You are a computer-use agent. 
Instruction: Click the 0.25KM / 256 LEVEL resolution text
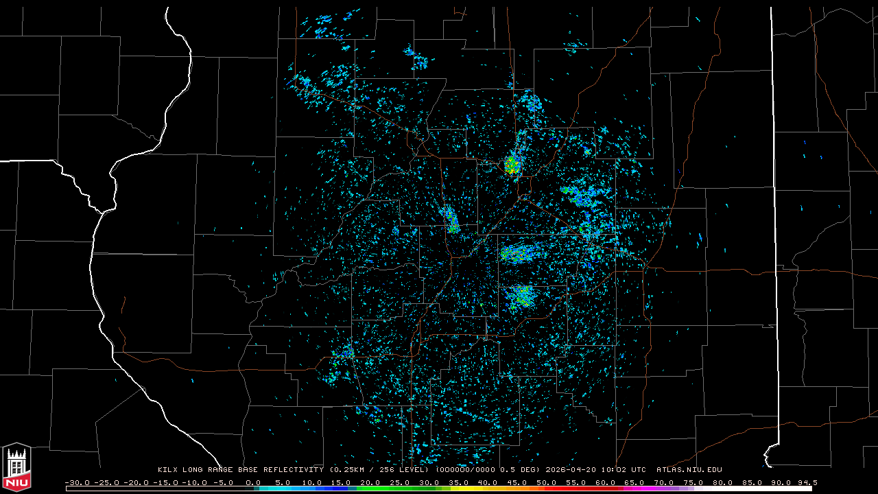click(379, 470)
